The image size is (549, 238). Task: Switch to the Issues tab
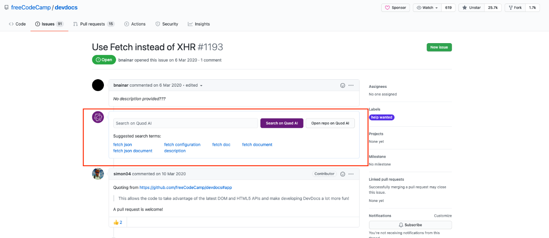49,24
